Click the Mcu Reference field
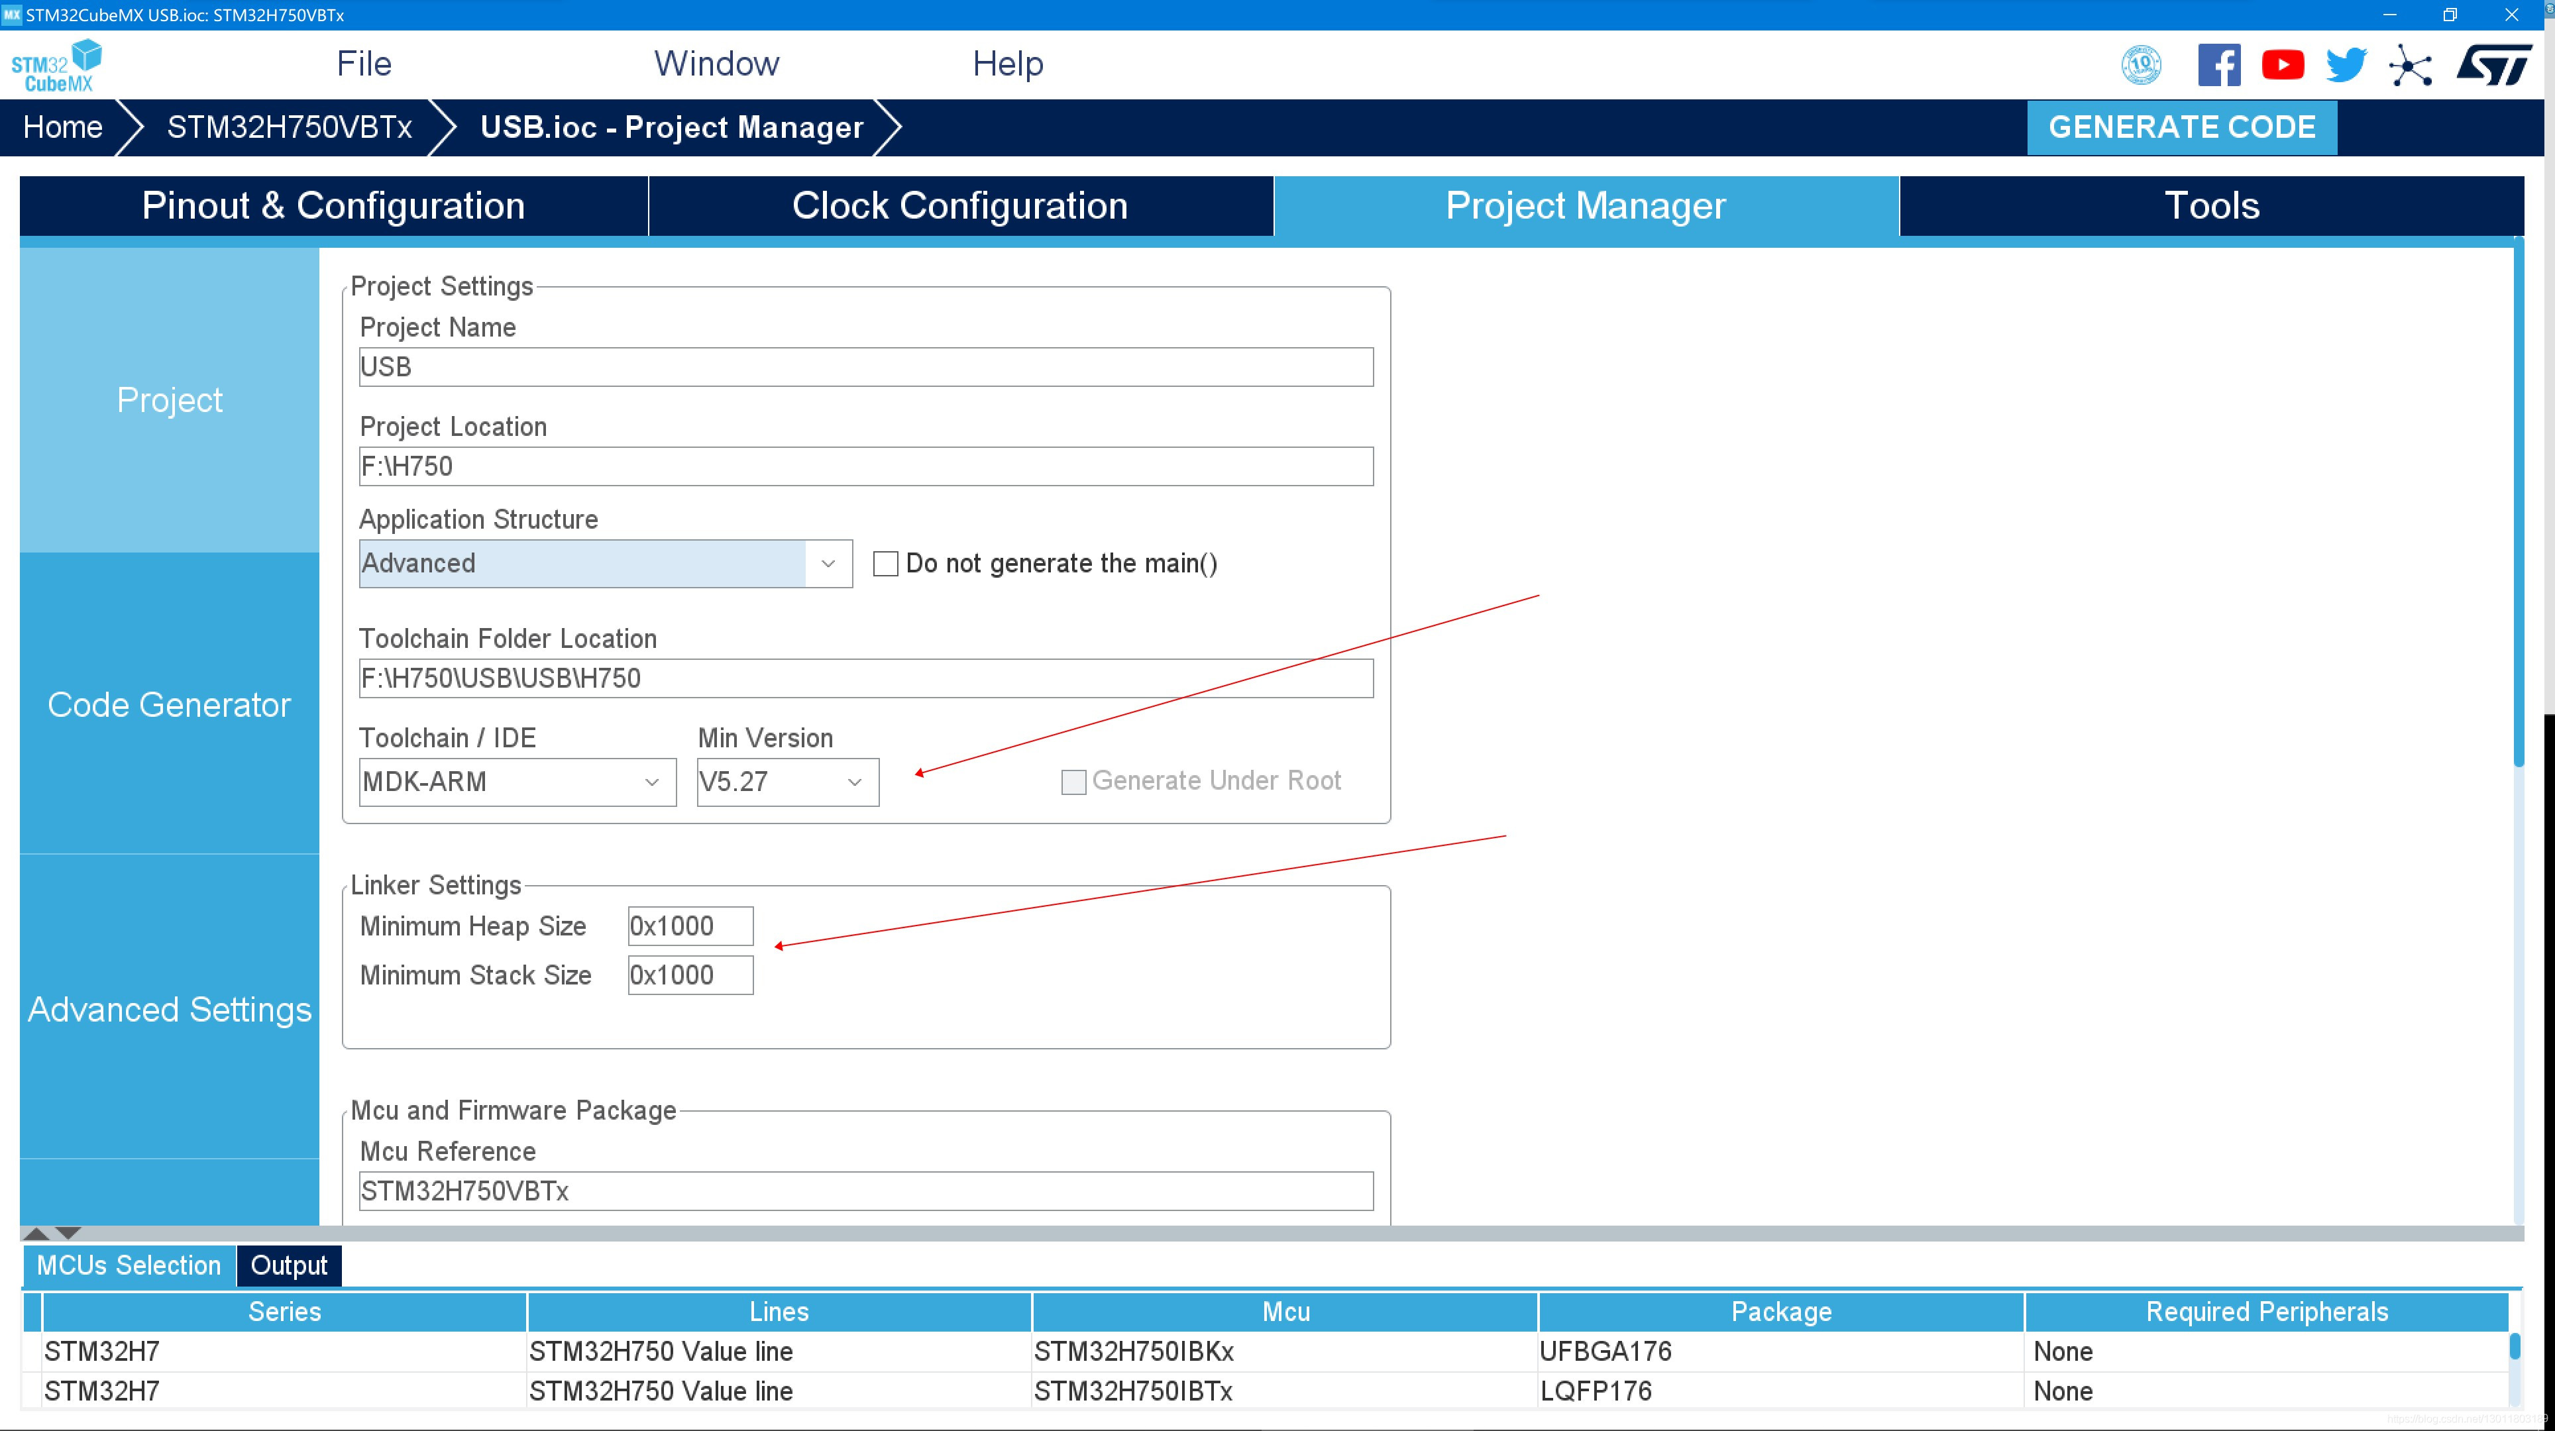The width and height of the screenshot is (2555, 1431). [x=866, y=1191]
